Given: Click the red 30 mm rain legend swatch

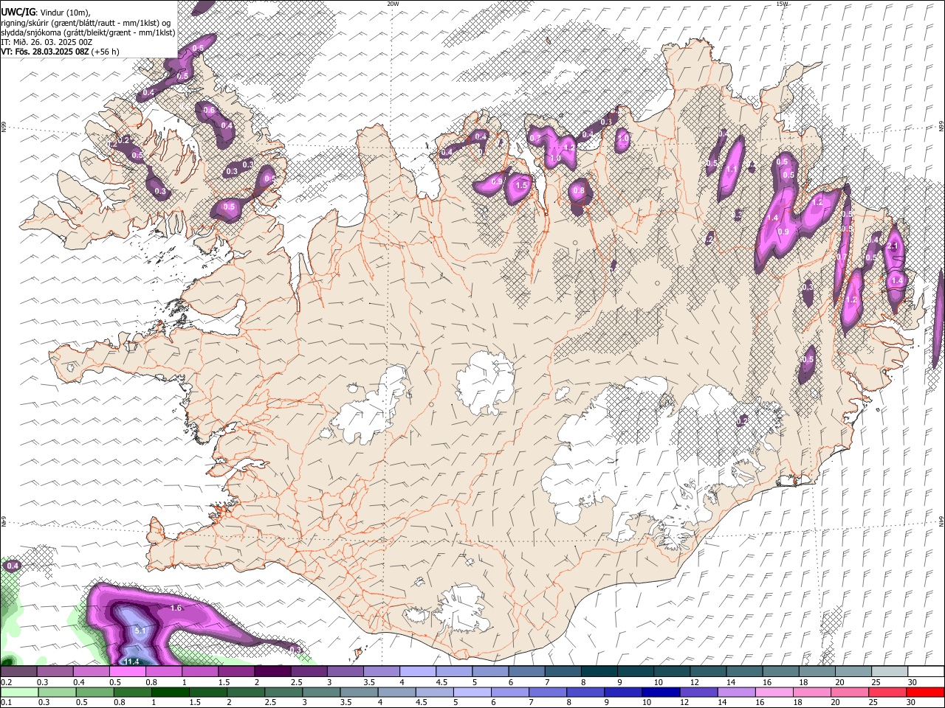Looking at the screenshot, I should 925,693.
